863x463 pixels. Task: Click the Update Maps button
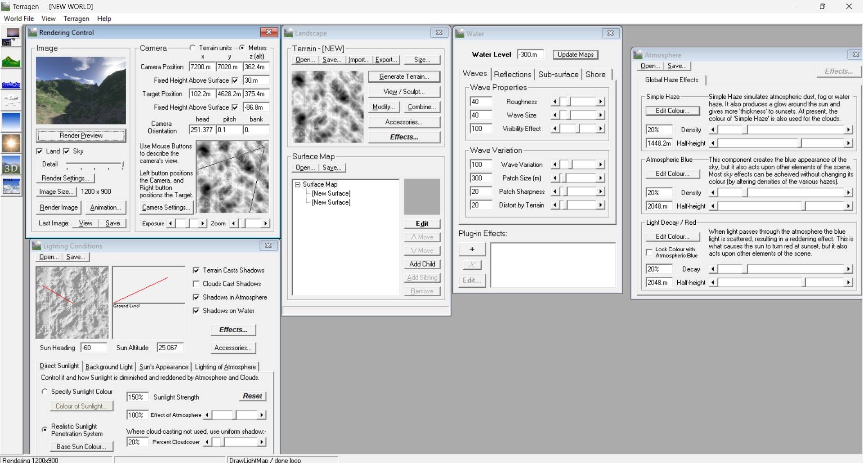[x=576, y=54]
